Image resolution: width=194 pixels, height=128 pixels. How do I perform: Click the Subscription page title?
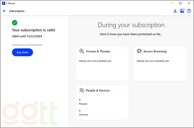coord(17,11)
